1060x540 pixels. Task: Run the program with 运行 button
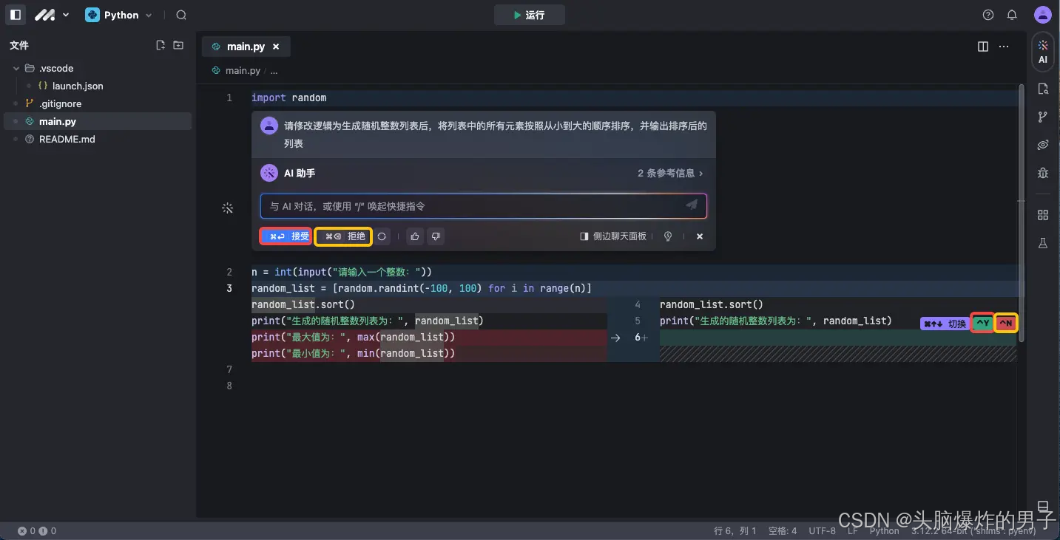[x=529, y=14]
